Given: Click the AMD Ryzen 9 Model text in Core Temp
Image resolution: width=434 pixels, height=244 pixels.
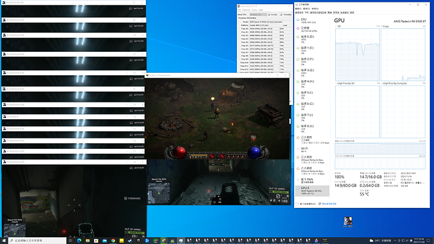Looking at the screenshot, I should 266,22.
